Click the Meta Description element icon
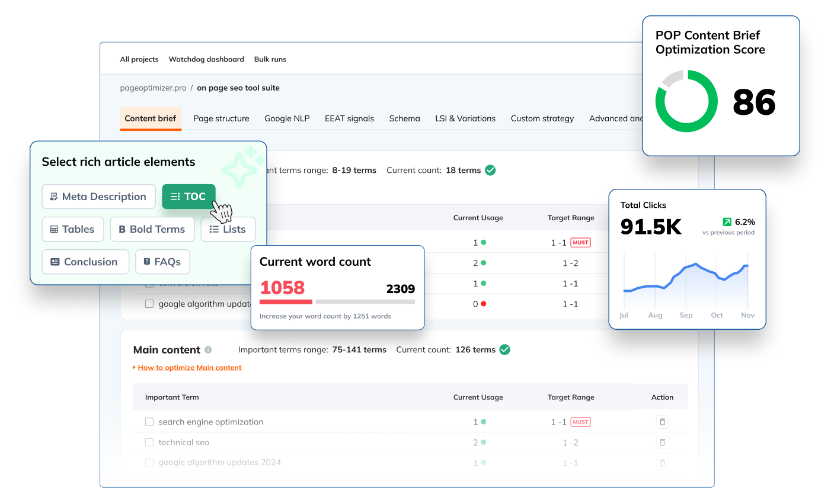831x489 pixels. pos(54,197)
